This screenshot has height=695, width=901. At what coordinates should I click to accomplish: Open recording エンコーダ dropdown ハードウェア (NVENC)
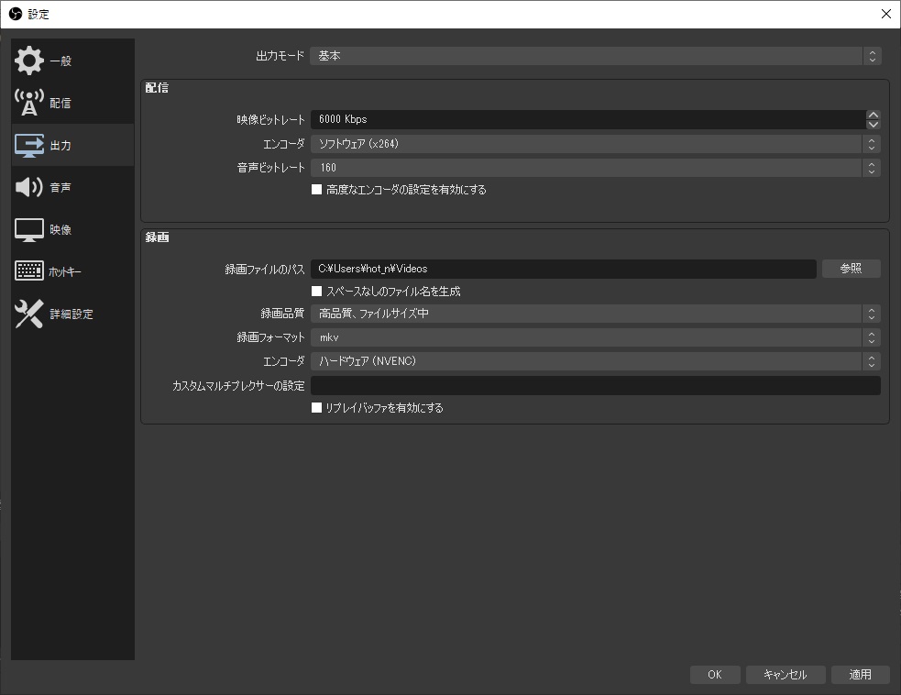pos(595,361)
